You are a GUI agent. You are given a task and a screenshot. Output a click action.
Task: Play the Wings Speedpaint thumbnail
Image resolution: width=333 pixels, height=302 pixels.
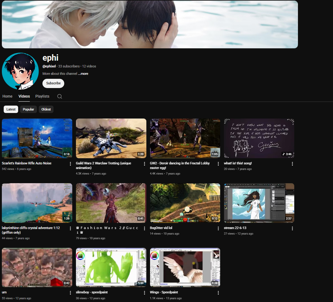185,267
